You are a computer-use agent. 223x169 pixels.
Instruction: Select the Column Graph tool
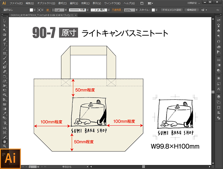5,128
